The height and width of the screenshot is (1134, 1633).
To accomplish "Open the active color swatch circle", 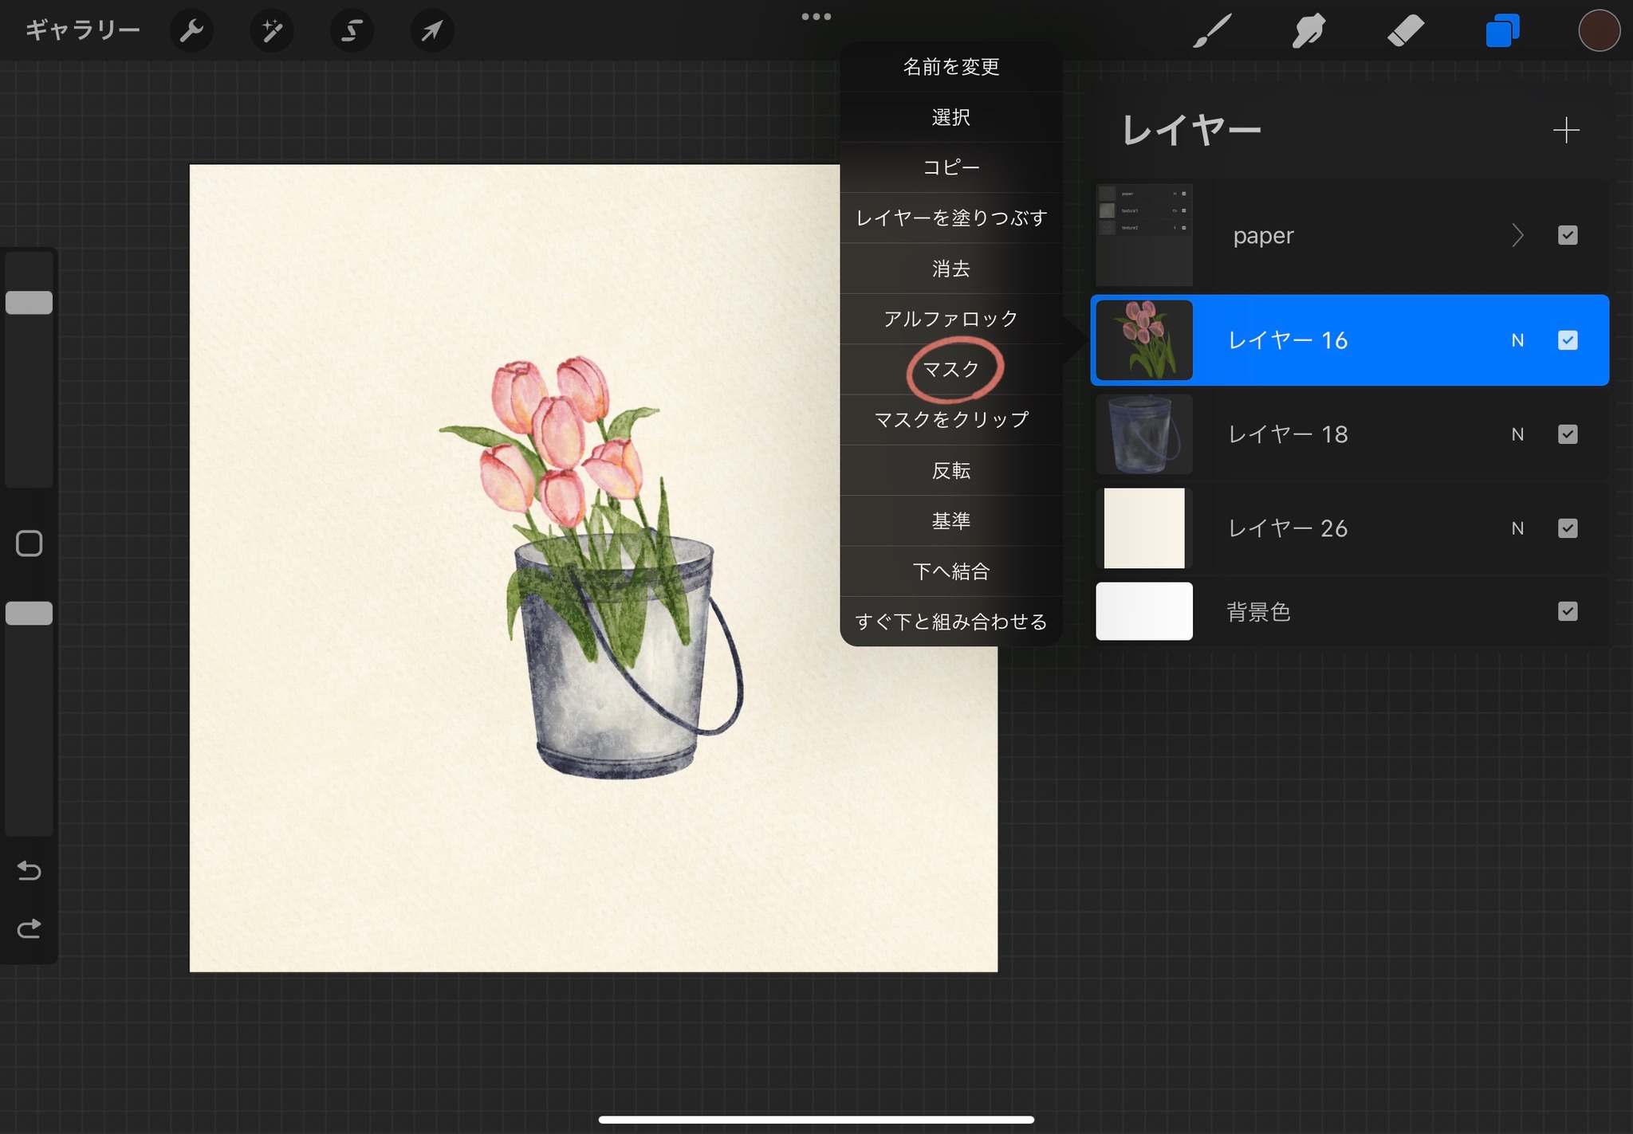I will click(1599, 30).
